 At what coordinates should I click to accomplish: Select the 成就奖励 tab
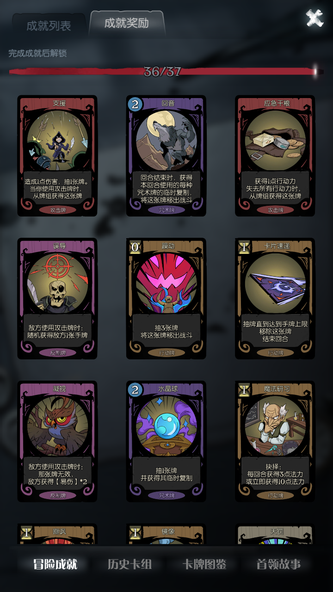pos(127,23)
